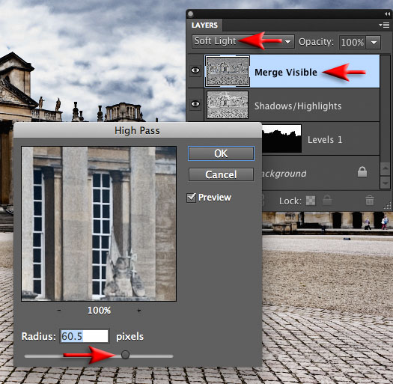Viewport: 393px width, 384px height.
Task: Toggle the Preview checkbox
Action: 191,198
